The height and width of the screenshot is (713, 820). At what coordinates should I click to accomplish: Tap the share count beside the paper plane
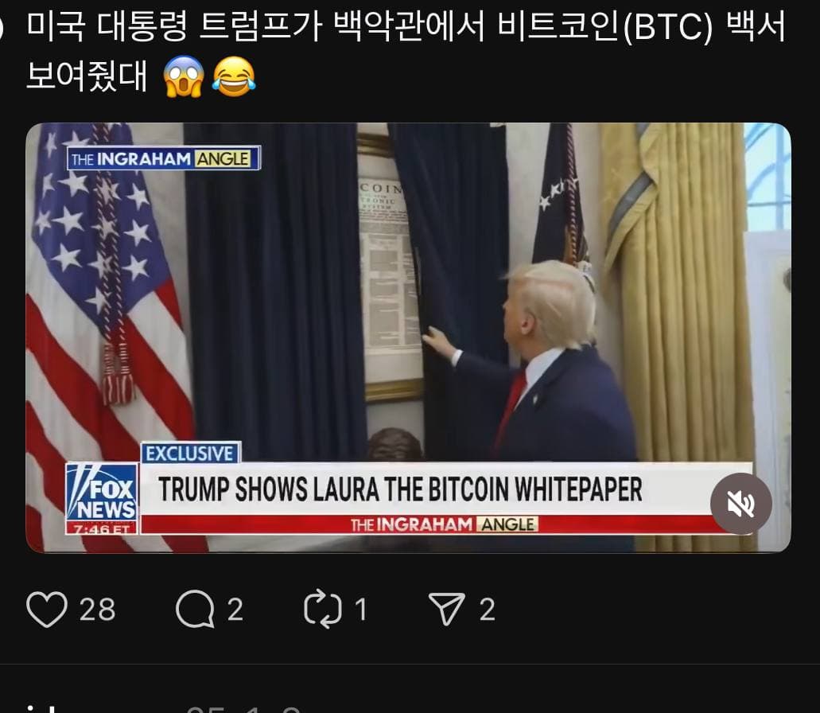[488, 610]
